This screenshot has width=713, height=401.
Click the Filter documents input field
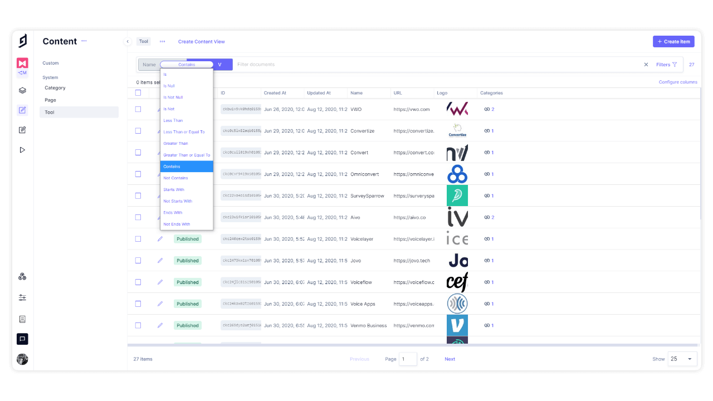(437, 65)
